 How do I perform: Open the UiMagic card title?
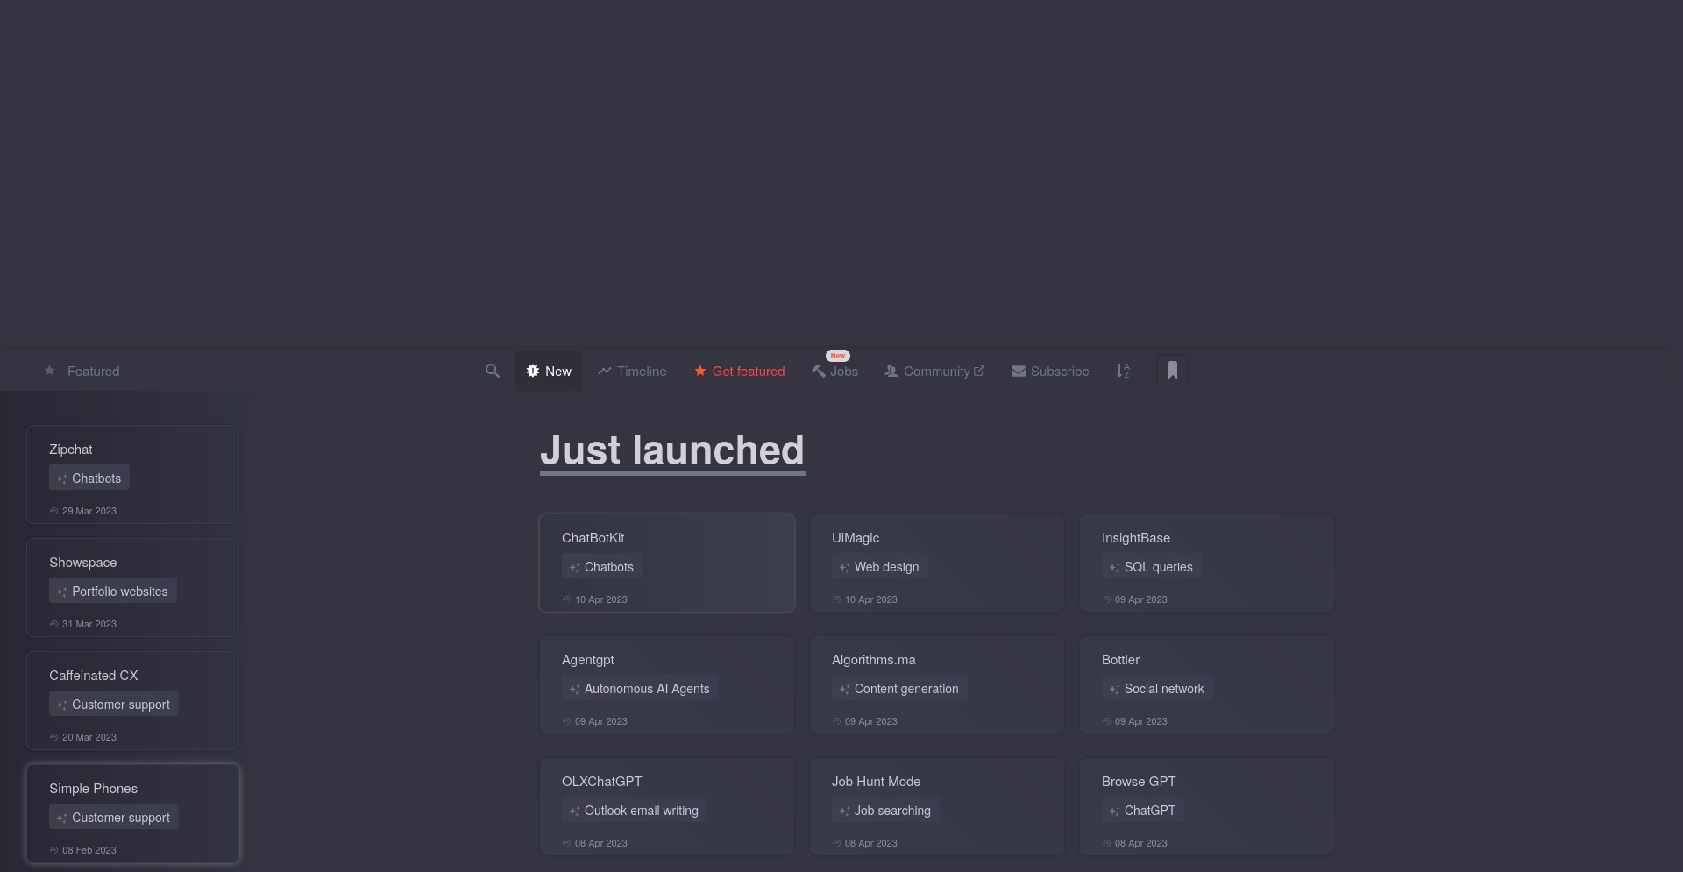(856, 538)
